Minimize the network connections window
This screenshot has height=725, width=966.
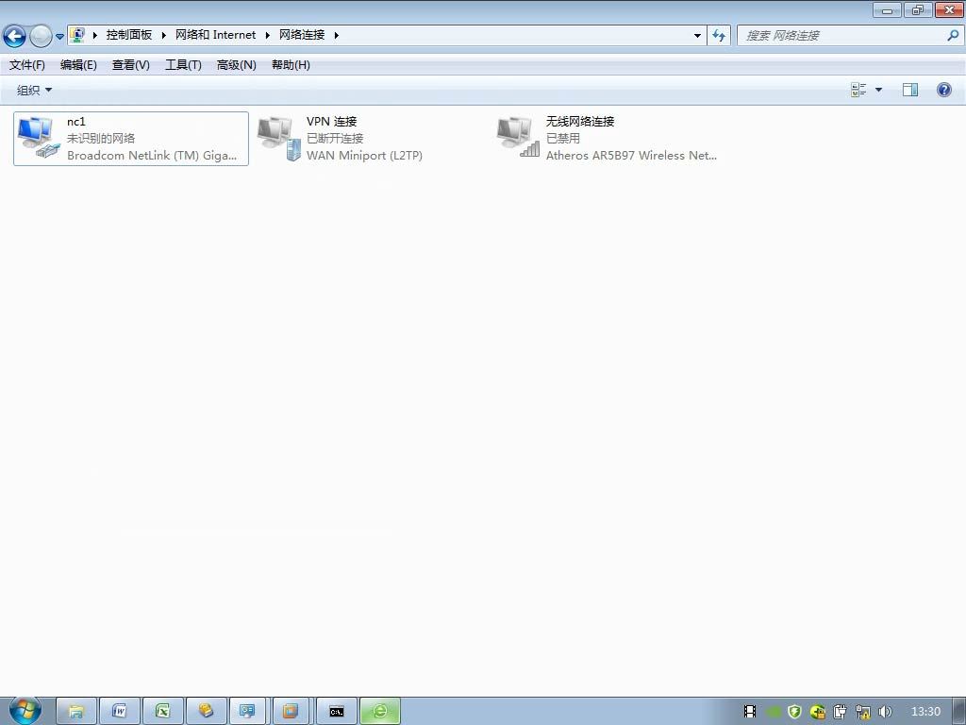887,9
